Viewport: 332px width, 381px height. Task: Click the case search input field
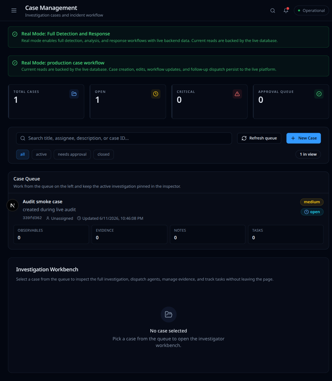[124, 138]
